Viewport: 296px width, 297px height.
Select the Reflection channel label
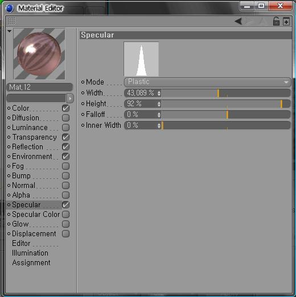27,147
